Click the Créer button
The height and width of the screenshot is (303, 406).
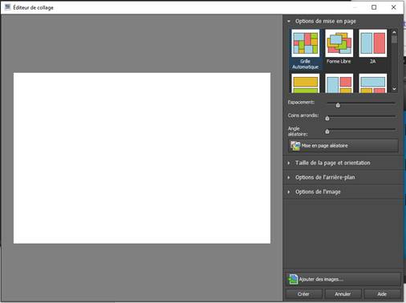tap(303, 294)
